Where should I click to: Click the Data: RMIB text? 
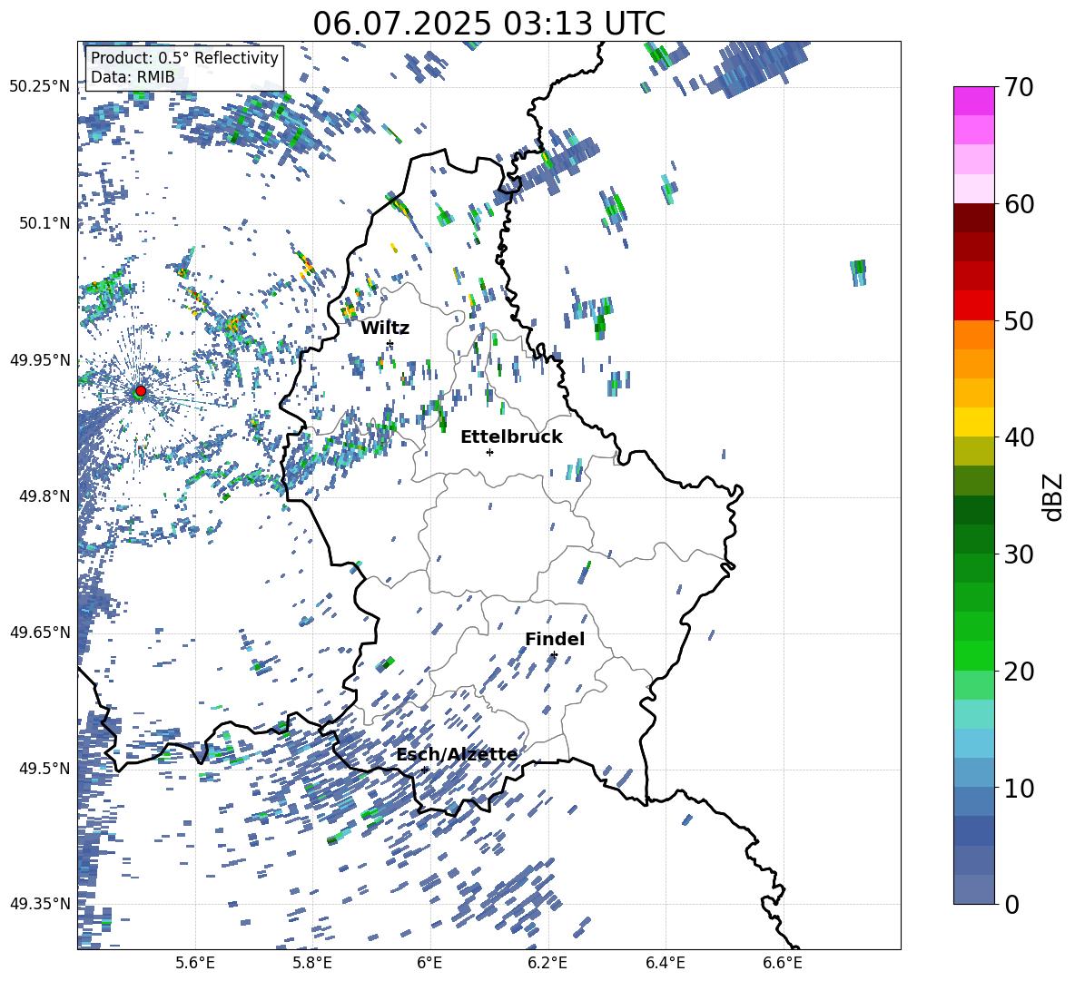pos(133,77)
